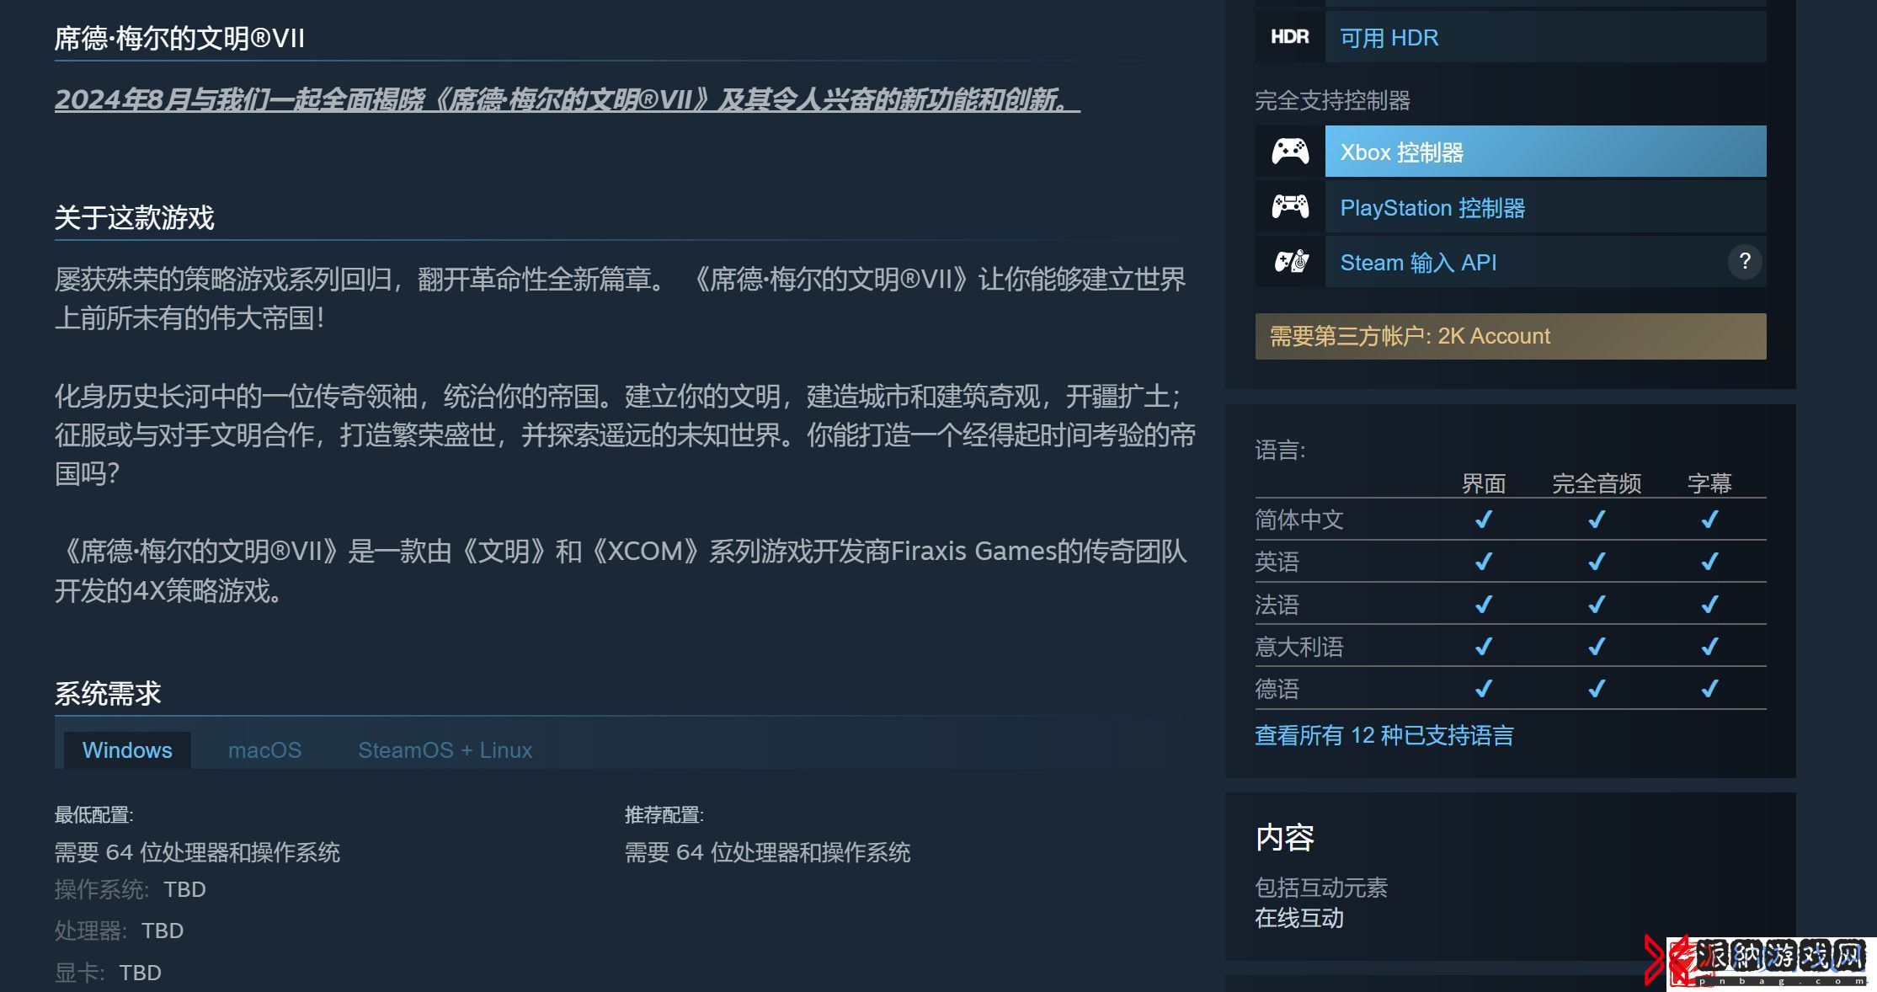The image size is (1877, 992).
Task: Click the 界面 column header
Action: pos(1484,483)
